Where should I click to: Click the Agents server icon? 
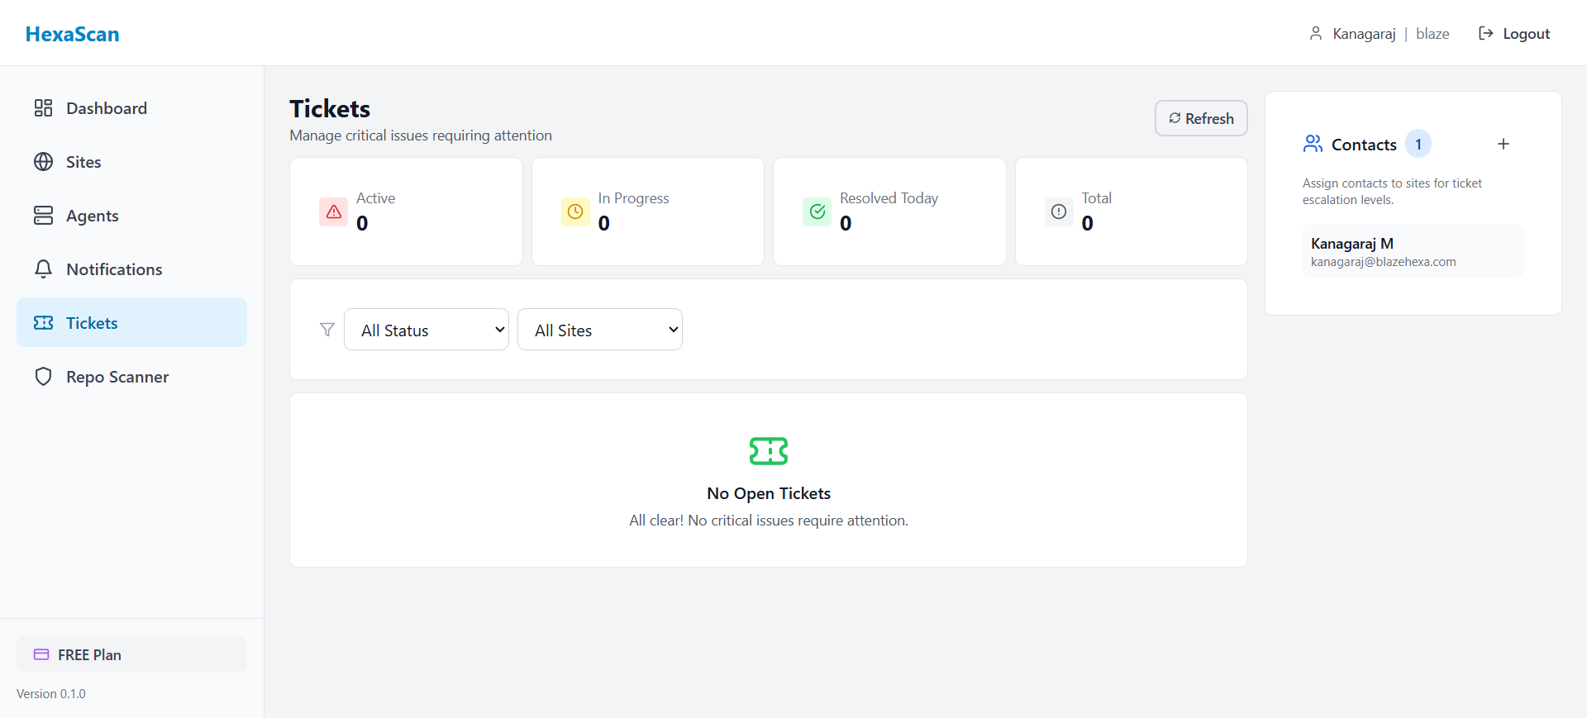coord(43,216)
